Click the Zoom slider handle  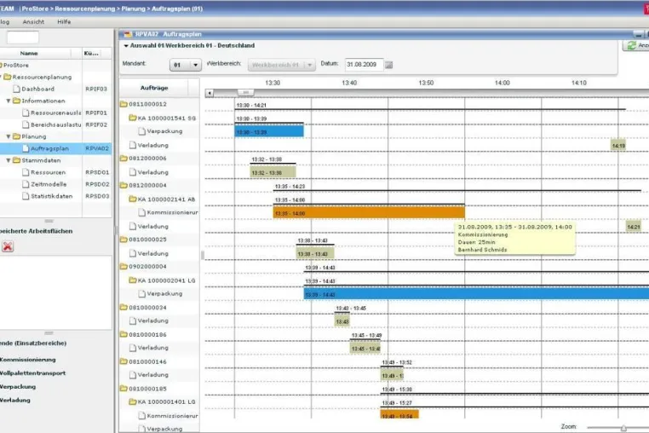[623, 428]
